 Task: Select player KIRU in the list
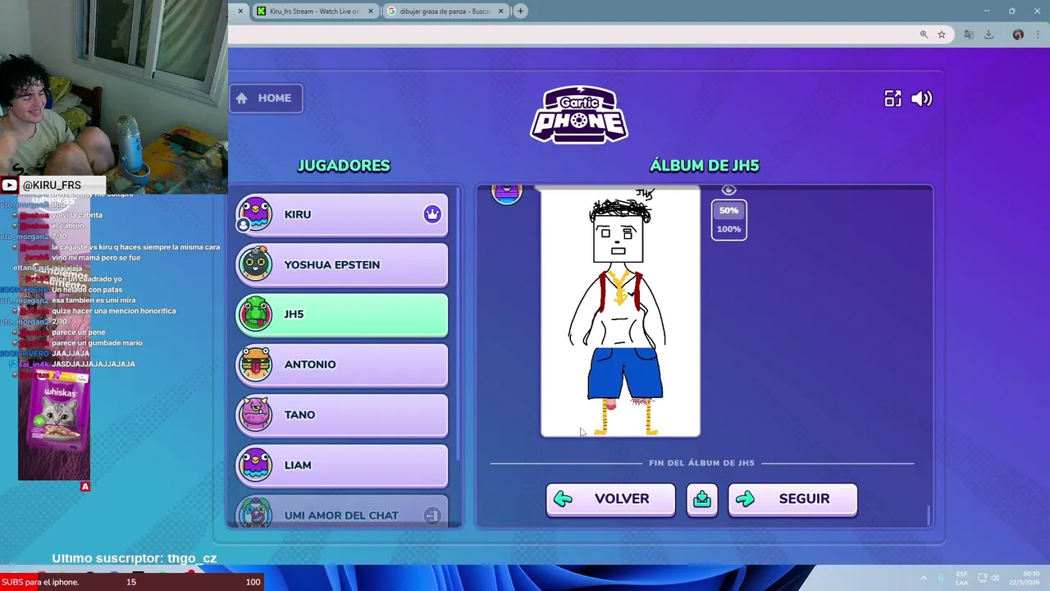point(342,214)
